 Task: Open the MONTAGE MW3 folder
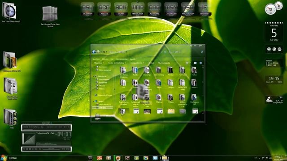click(183, 85)
